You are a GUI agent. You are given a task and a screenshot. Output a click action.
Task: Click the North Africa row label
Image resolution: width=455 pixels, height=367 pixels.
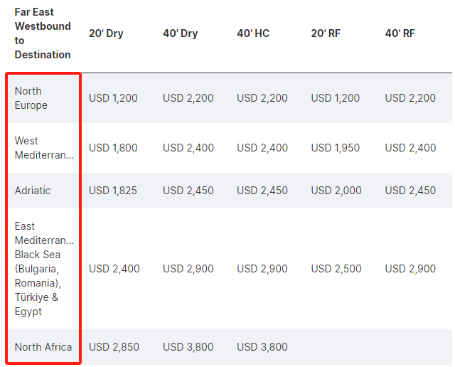43,347
